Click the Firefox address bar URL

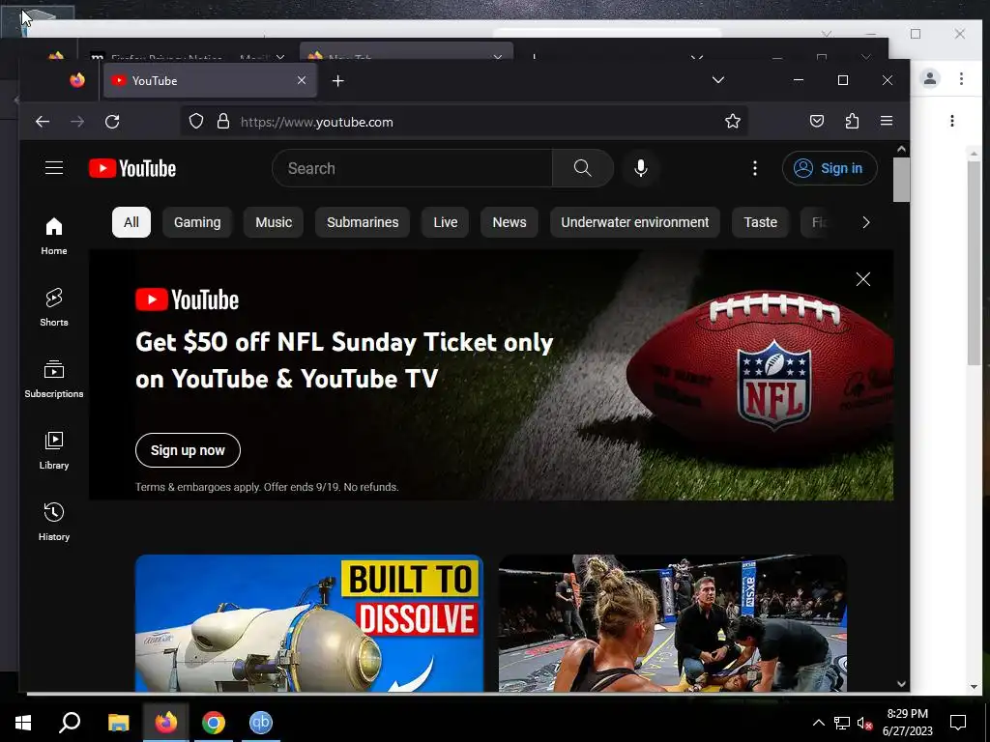pos(464,121)
